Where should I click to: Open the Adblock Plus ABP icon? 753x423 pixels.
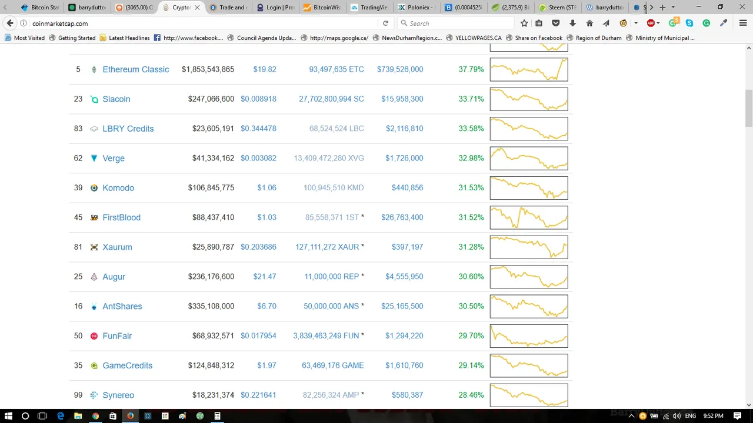pyautogui.click(x=651, y=23)
